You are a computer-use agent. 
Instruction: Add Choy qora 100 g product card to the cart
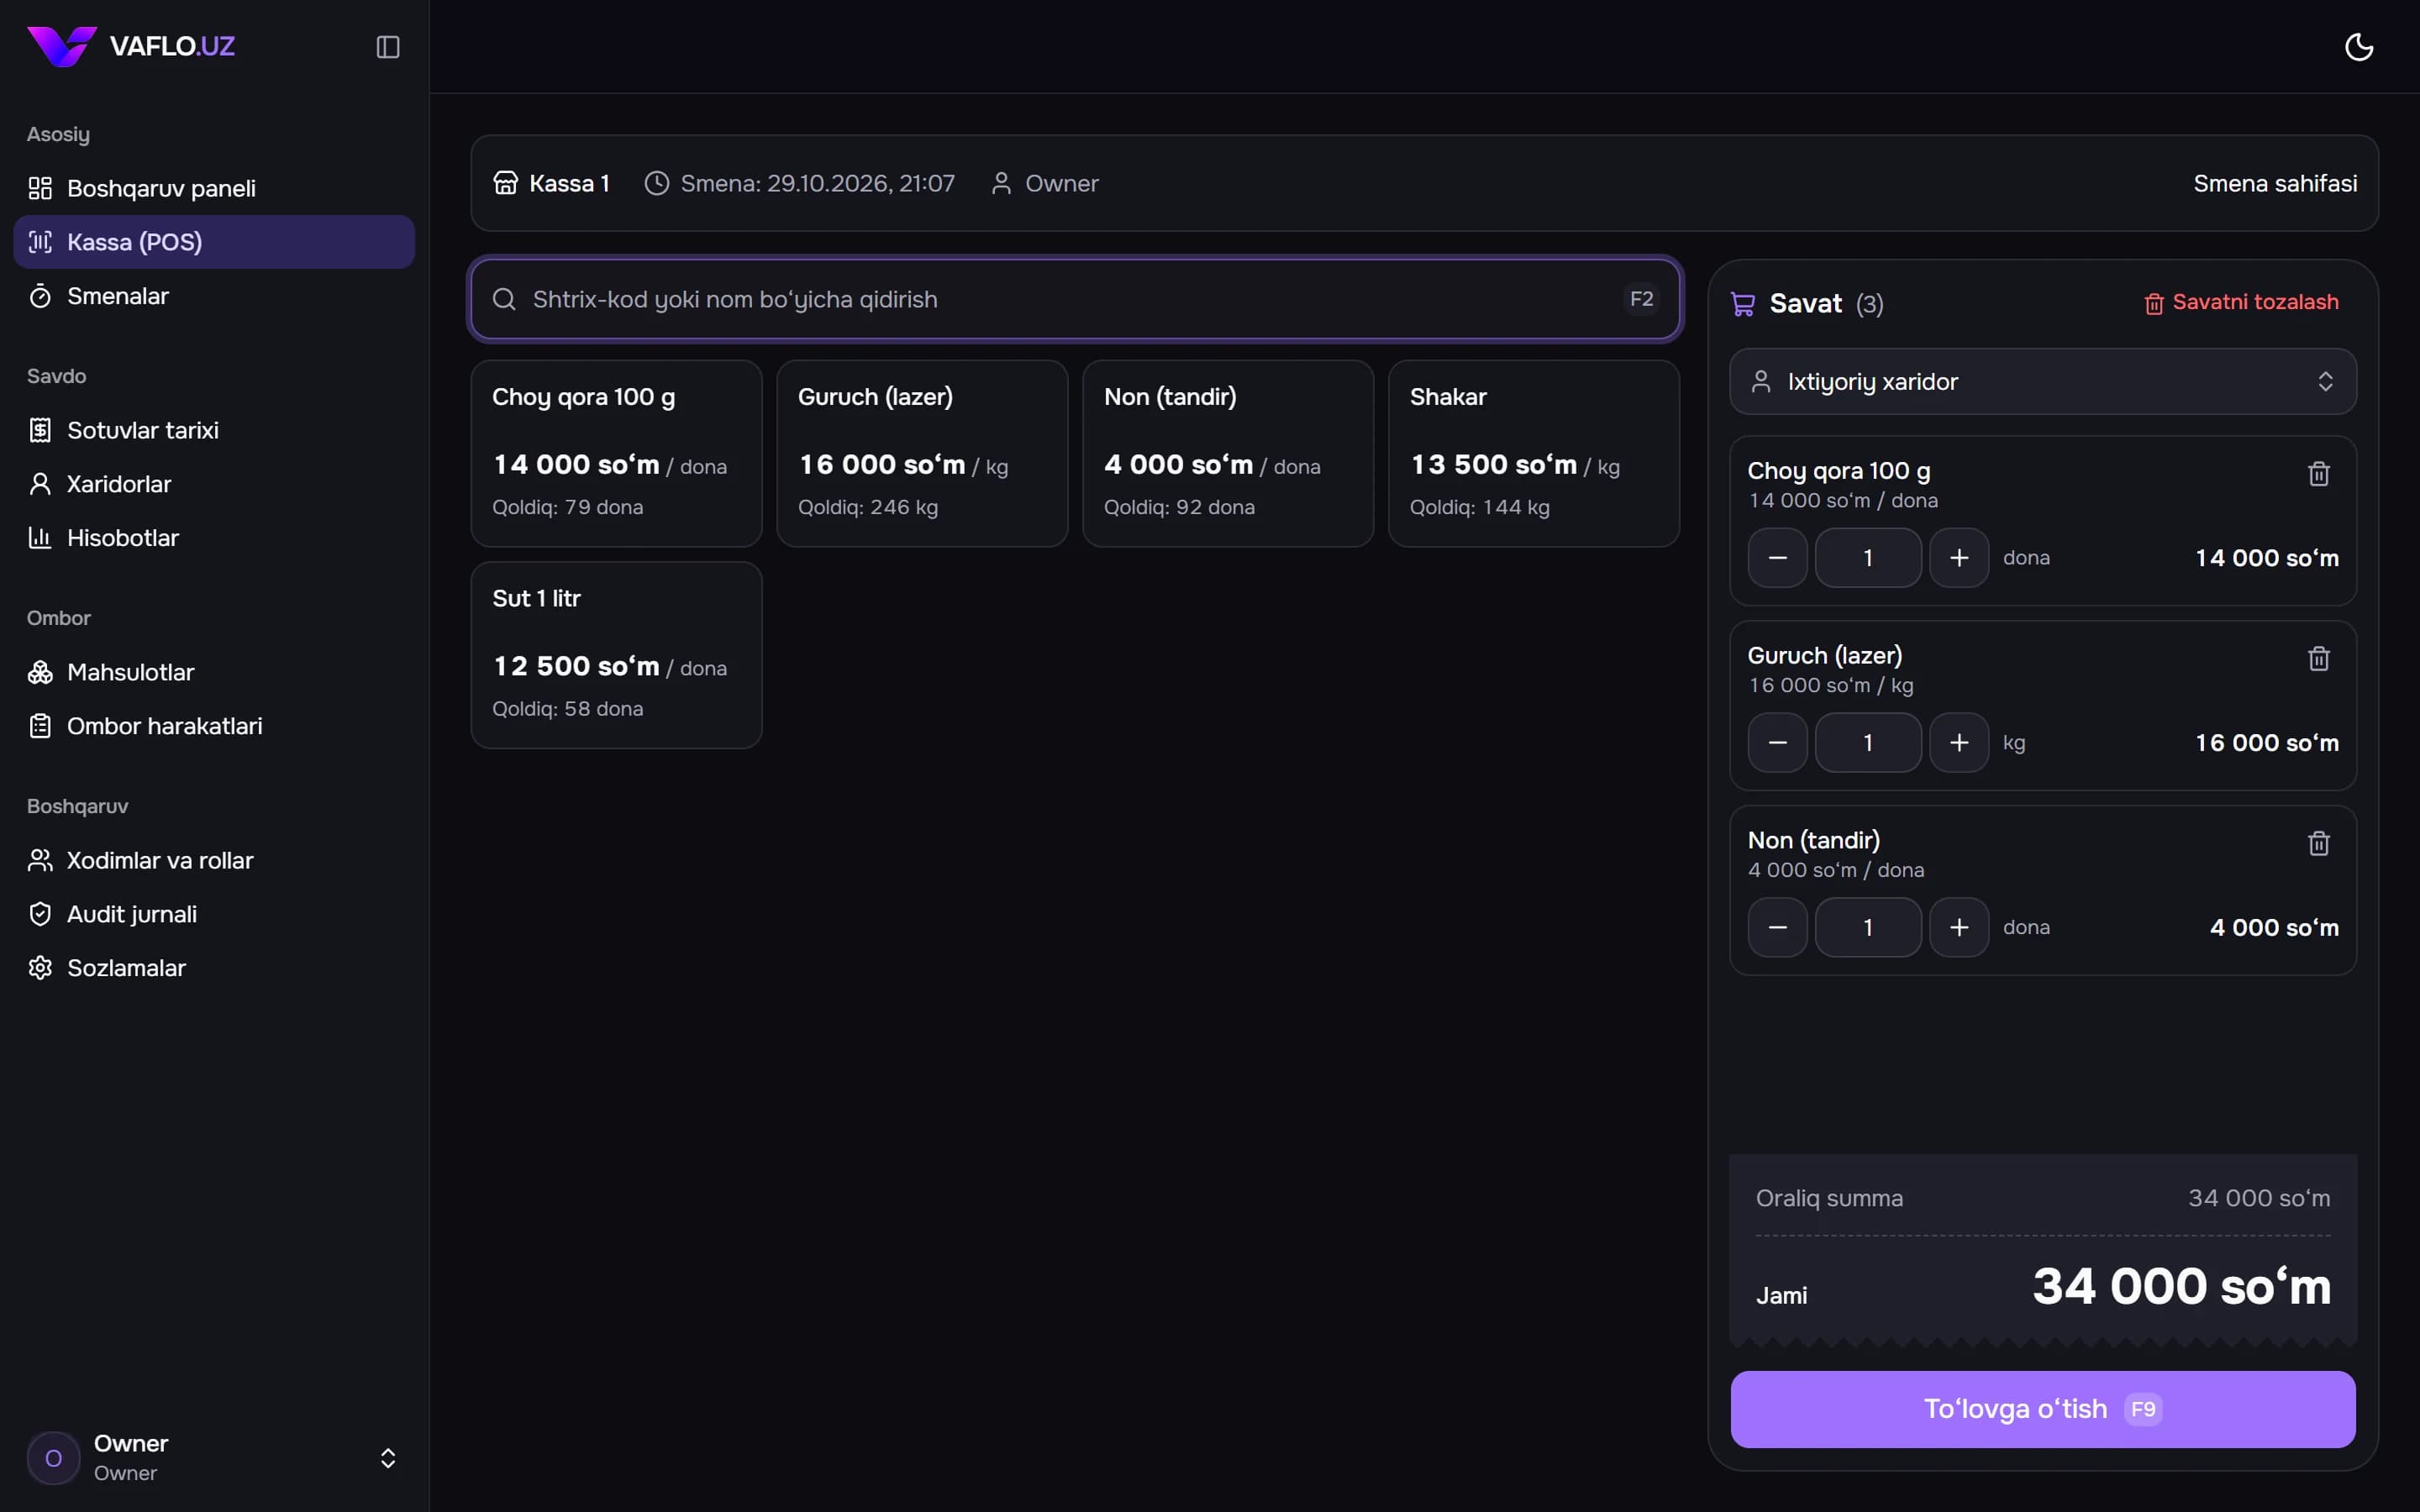coord(616,454)
